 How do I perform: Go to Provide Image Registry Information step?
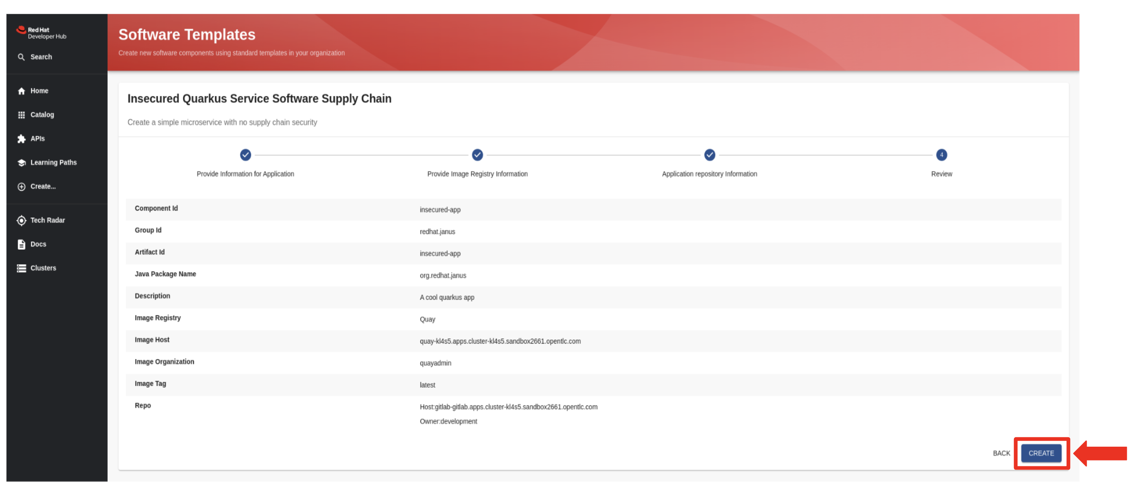pos(477,155)
